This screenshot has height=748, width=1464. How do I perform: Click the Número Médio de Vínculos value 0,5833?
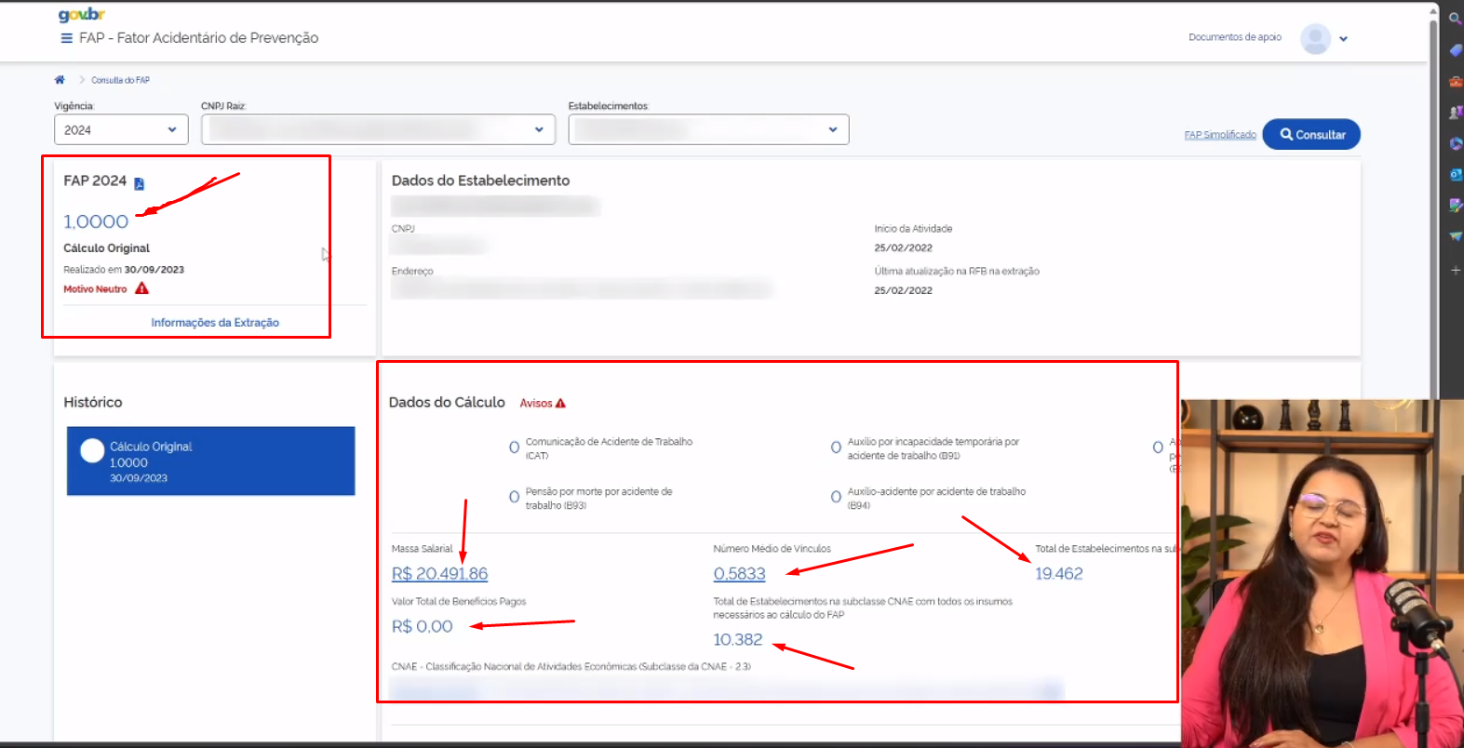coord(739,574)
